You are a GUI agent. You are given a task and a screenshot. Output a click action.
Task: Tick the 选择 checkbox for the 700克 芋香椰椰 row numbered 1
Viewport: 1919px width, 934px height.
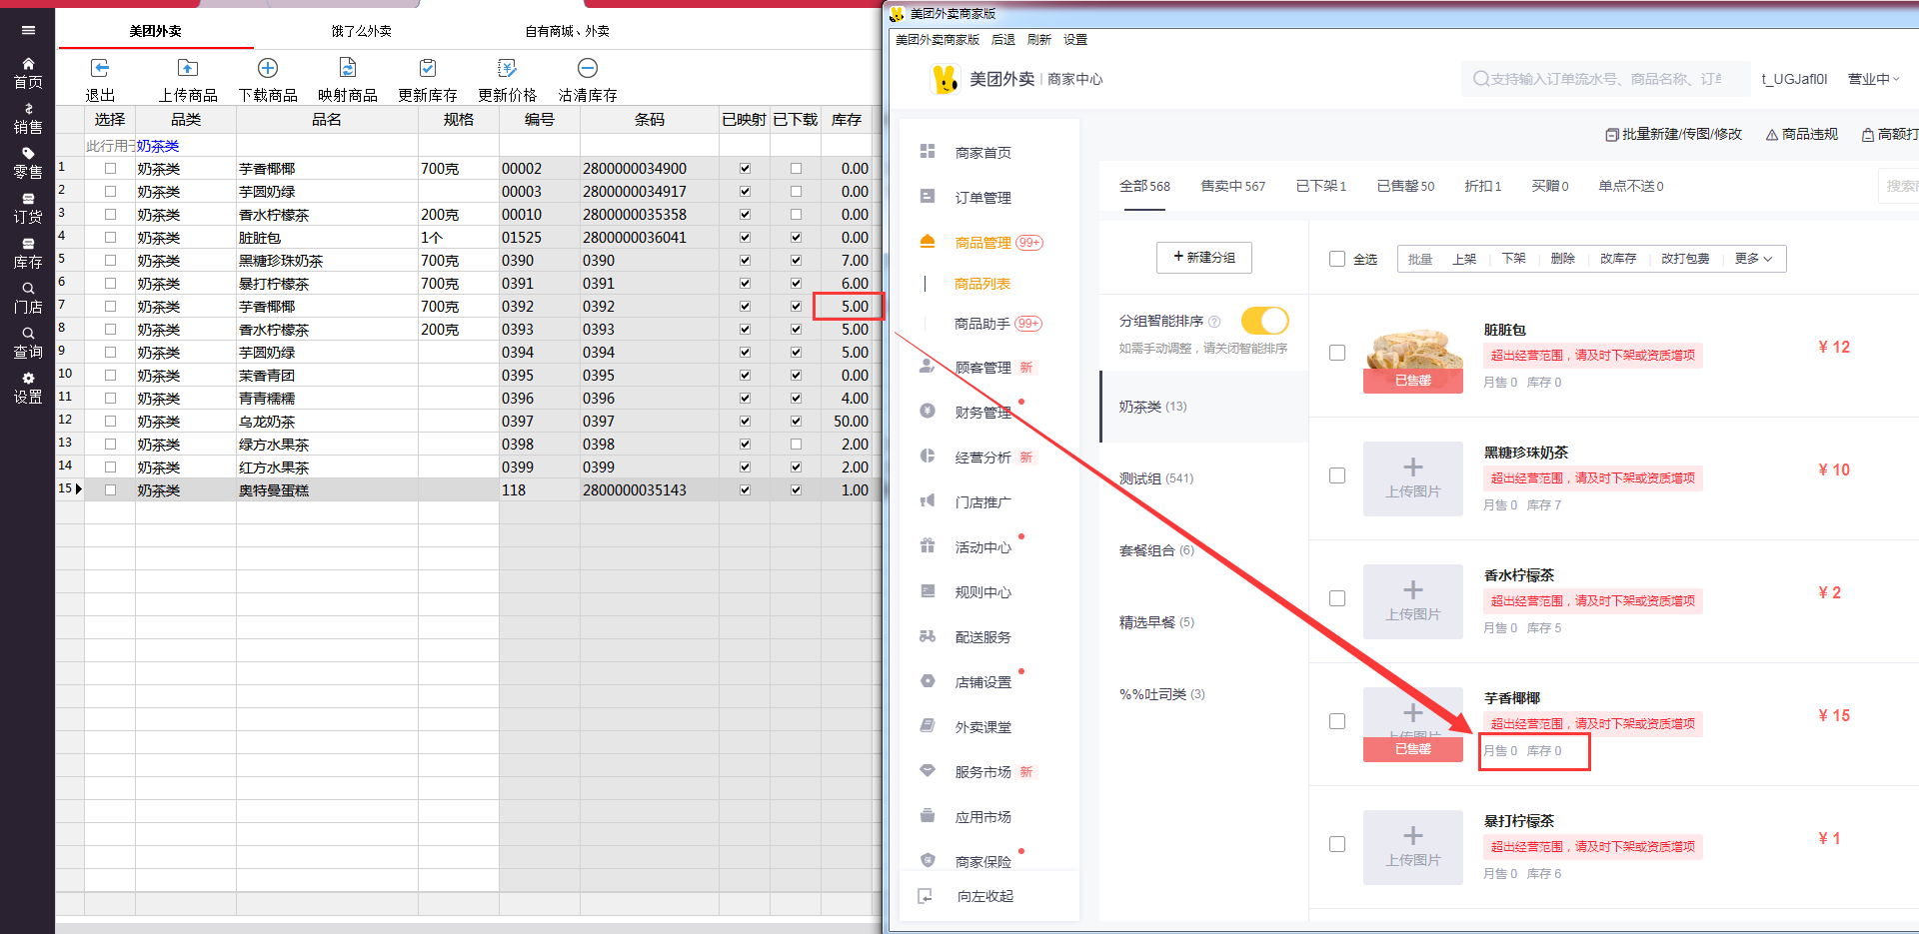(110, 169)
